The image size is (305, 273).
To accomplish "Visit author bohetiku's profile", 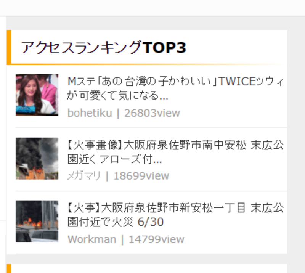I will click(90, 113).
